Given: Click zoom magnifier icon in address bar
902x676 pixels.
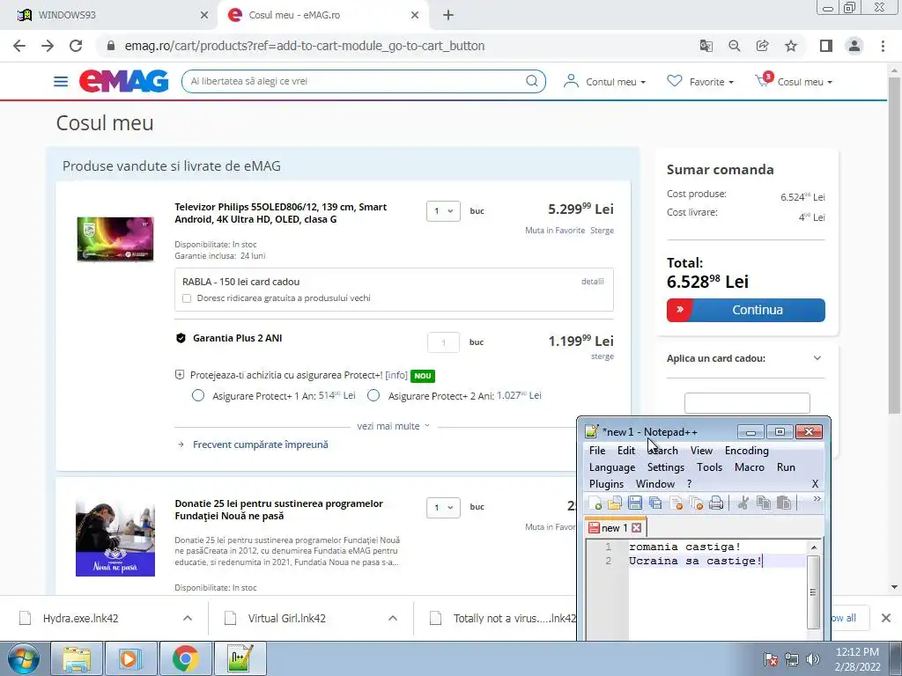Looking at the screenshot, I should coord(734,46).
